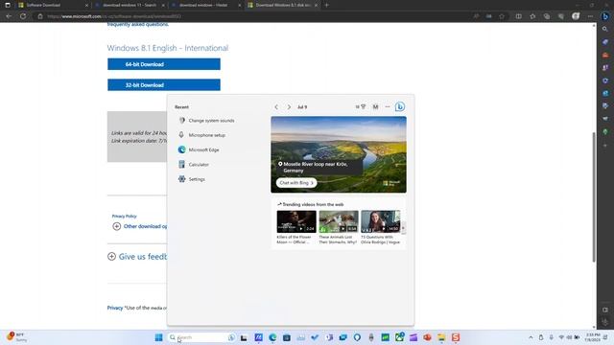Click the taskbar Search box
614x345 pixels.
click(201, 337)
